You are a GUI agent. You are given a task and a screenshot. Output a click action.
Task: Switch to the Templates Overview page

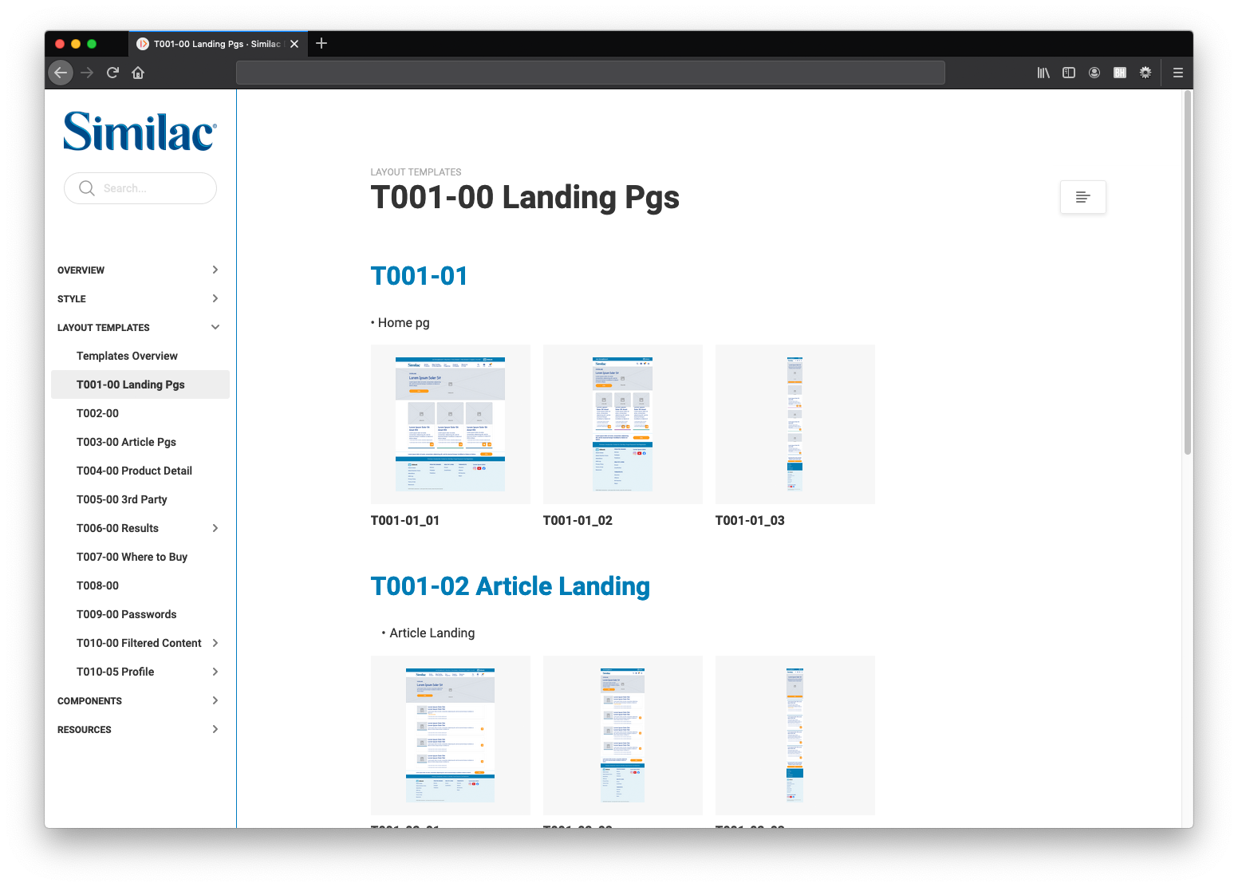tap(127, 356)
